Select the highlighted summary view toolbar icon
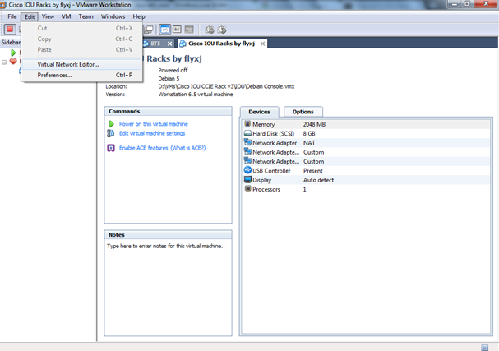The image size is (499, 351). coord(164,30)
